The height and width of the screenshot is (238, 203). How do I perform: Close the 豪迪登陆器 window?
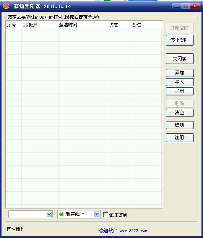pyautogui.click(x=195, y=6)
